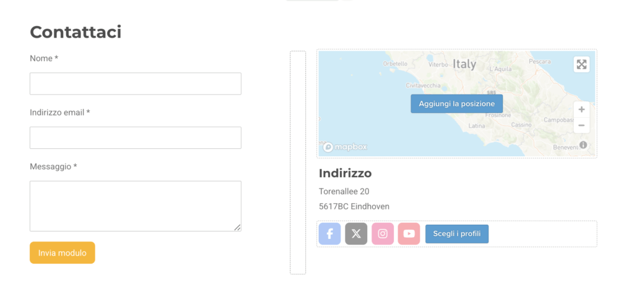Click the YouTube social icon

(409, 234)
